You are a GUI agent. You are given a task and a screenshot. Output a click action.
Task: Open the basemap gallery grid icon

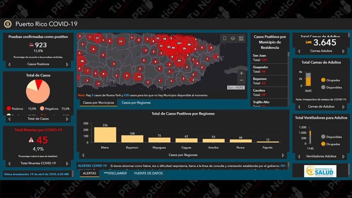241,39
